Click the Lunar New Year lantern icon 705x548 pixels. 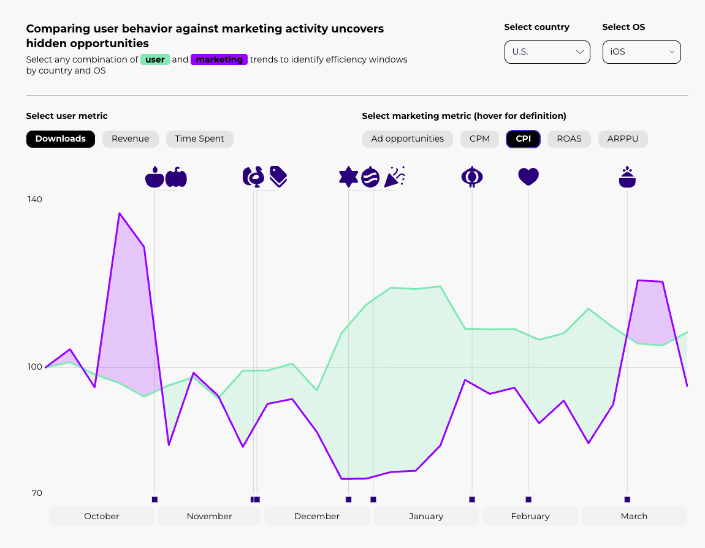(x=471, y=177)
